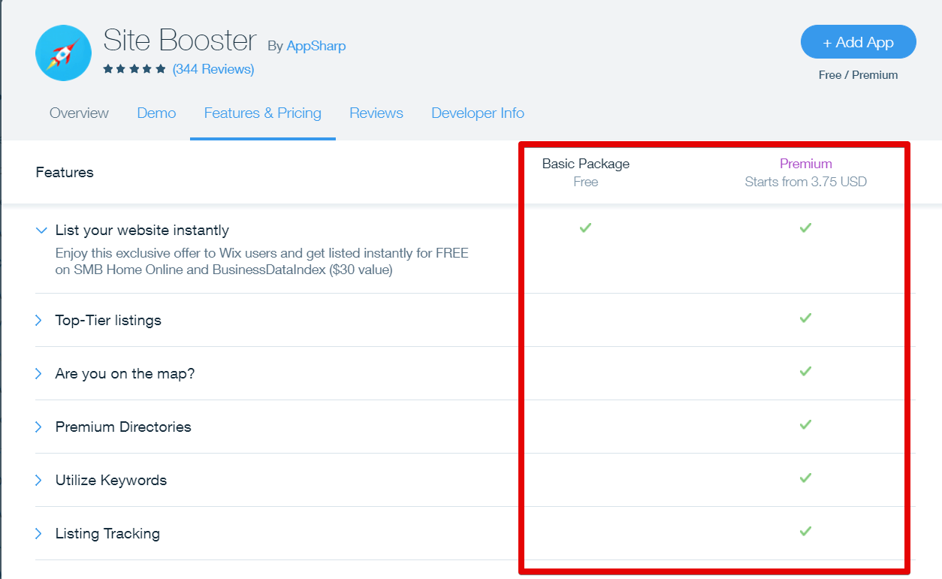Click the Features table heading
Viewport: 942px width, 579px height.
65,173
